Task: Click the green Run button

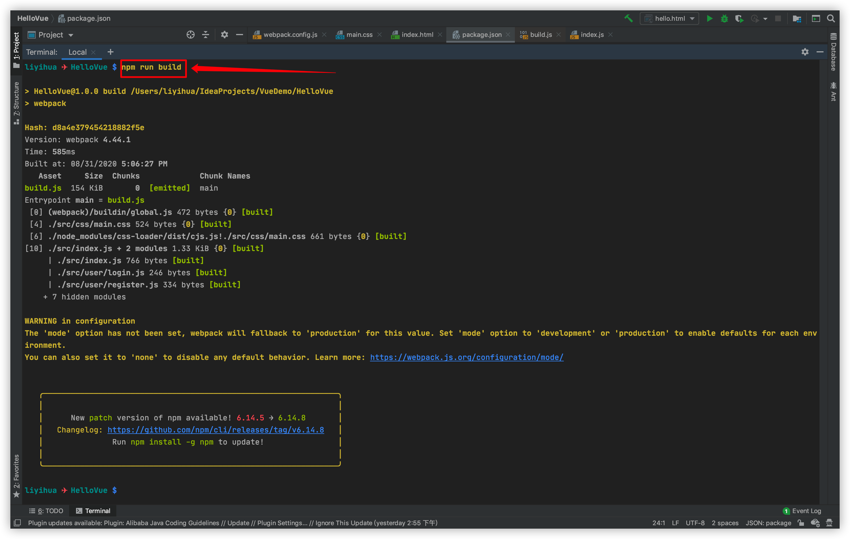Action: [x=709, y=19]
